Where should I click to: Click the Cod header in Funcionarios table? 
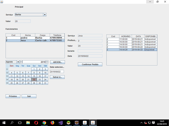13,35
